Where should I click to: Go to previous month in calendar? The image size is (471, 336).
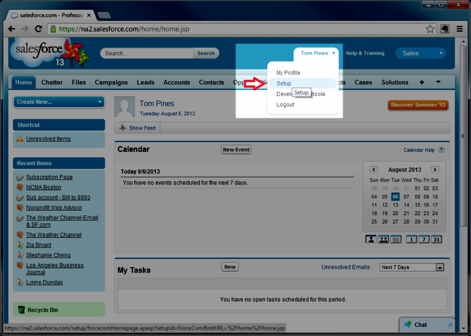374,169
